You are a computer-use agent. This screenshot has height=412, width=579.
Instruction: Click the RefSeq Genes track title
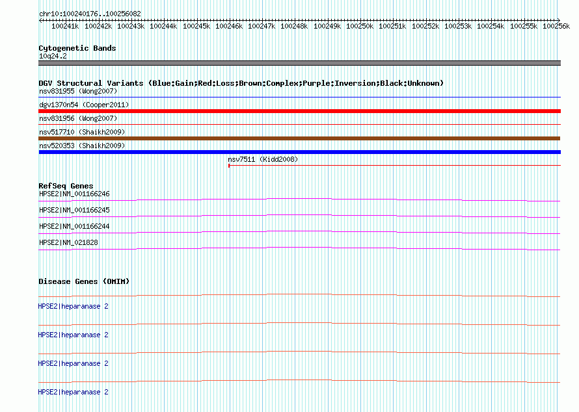pos(66,186)
